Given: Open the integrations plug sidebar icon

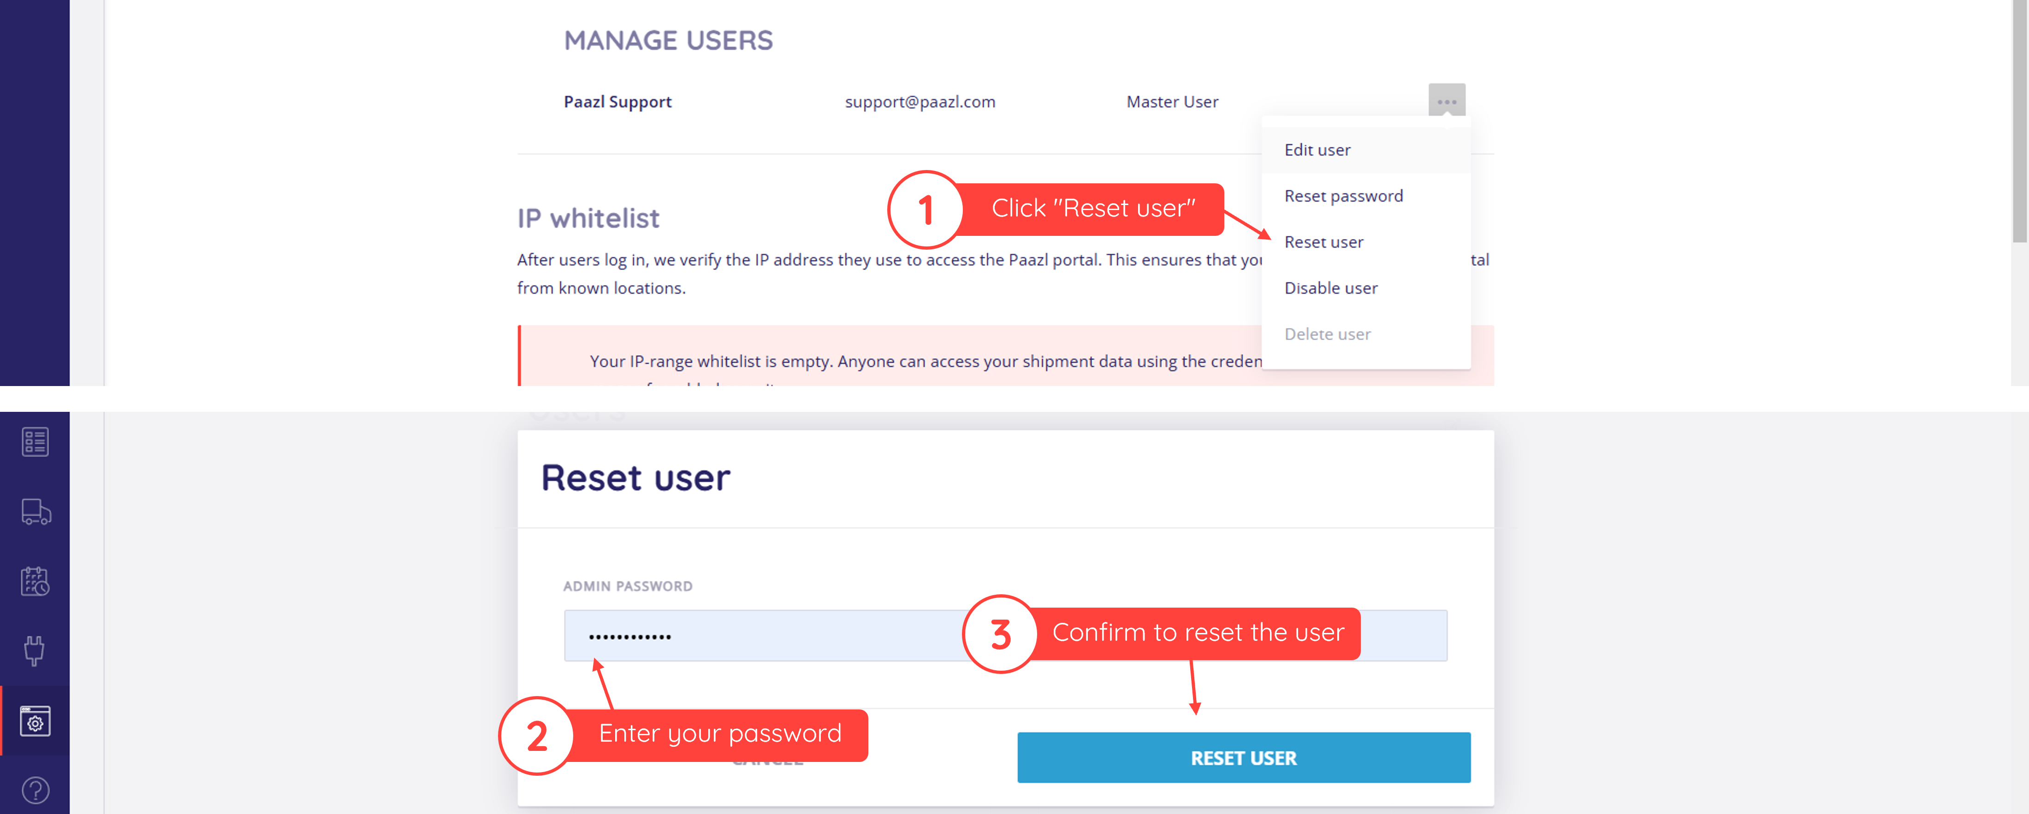Looking at the screenshot, I should [x=34, y=650].
